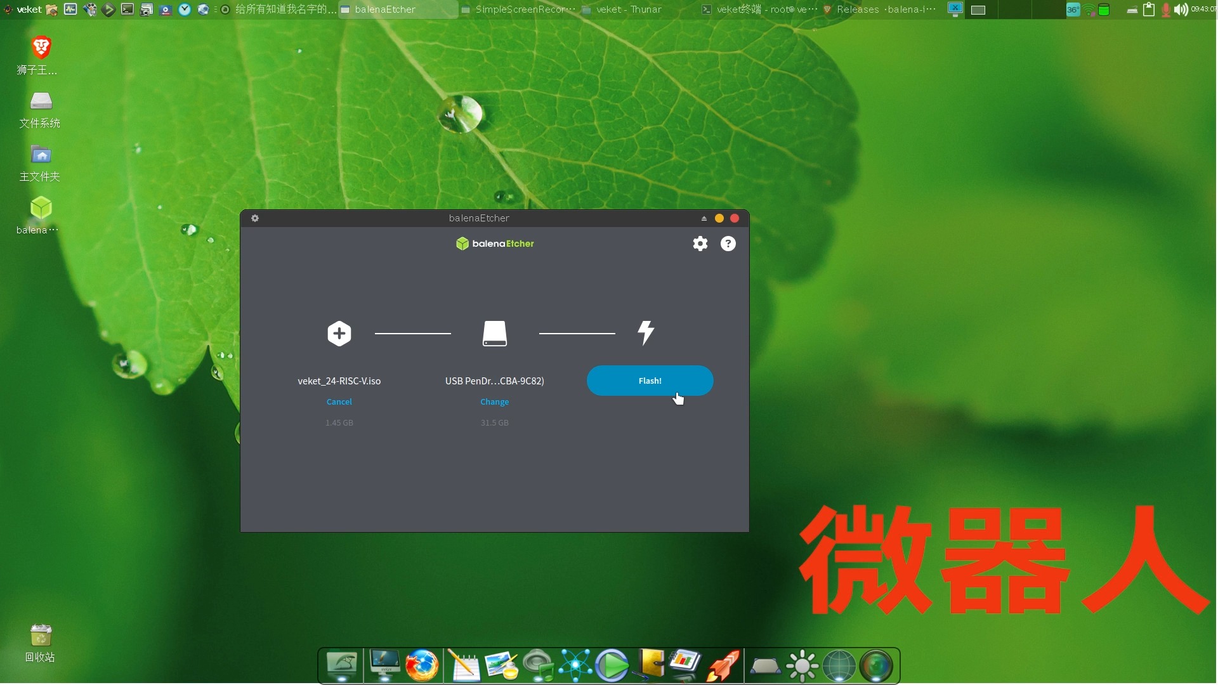Open the home folder launcher in top panel

(52, 10)
